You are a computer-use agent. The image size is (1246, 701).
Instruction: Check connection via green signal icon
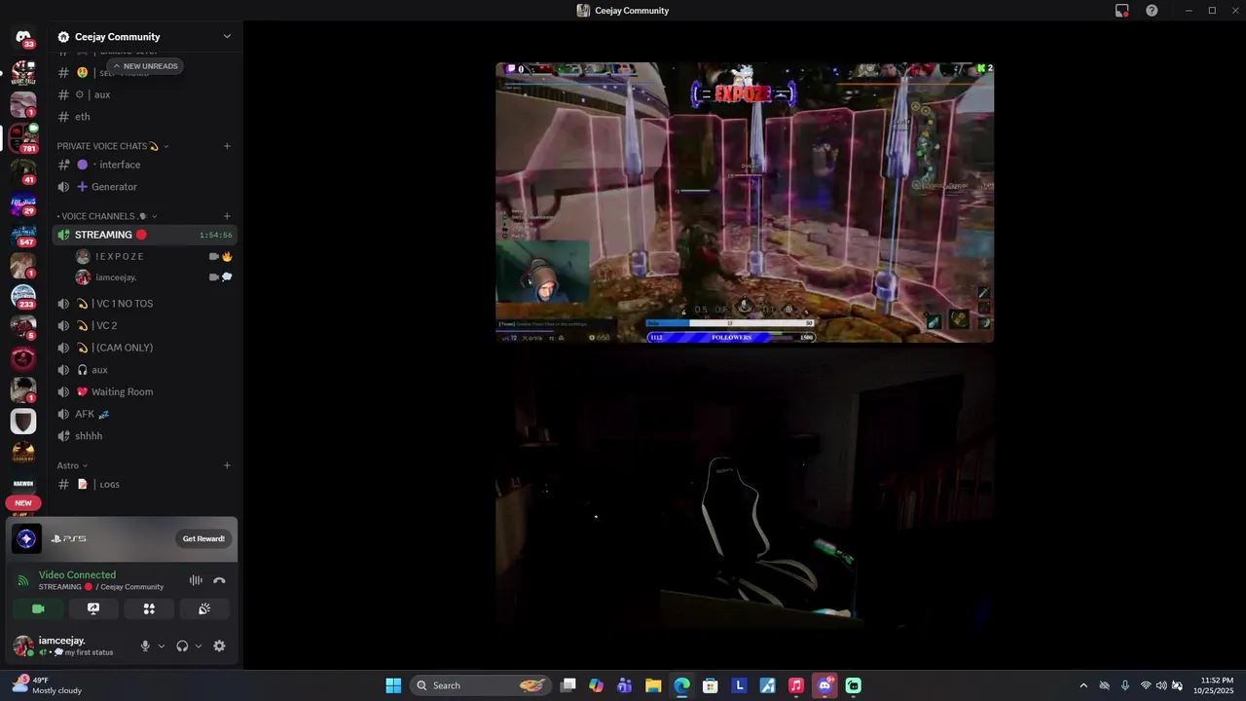click(23, 580)
